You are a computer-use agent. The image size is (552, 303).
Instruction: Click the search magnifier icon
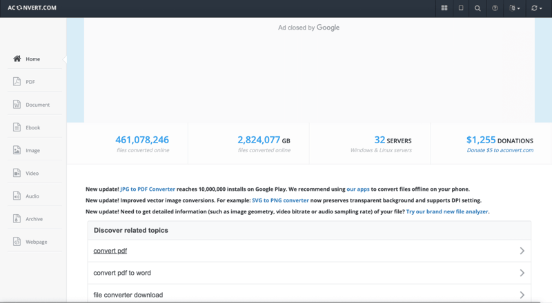(477, 8)
